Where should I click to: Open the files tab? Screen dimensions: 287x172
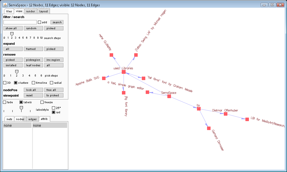point(9,11)
